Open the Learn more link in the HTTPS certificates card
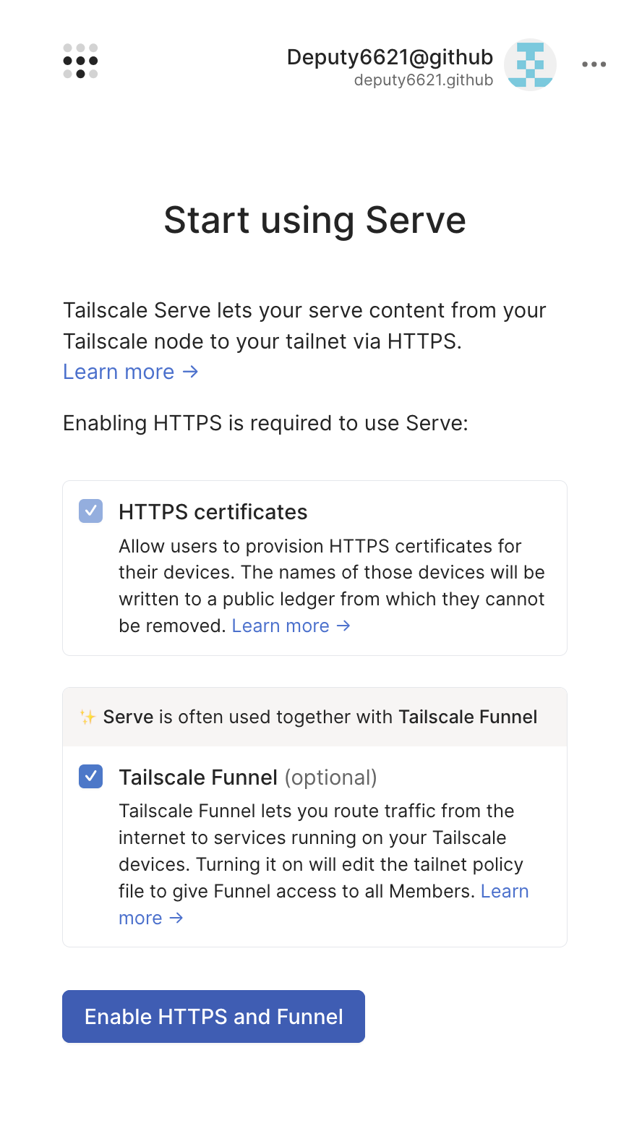Image resolution: width=642 pixels, height=1134 pixels. (281, 626)
